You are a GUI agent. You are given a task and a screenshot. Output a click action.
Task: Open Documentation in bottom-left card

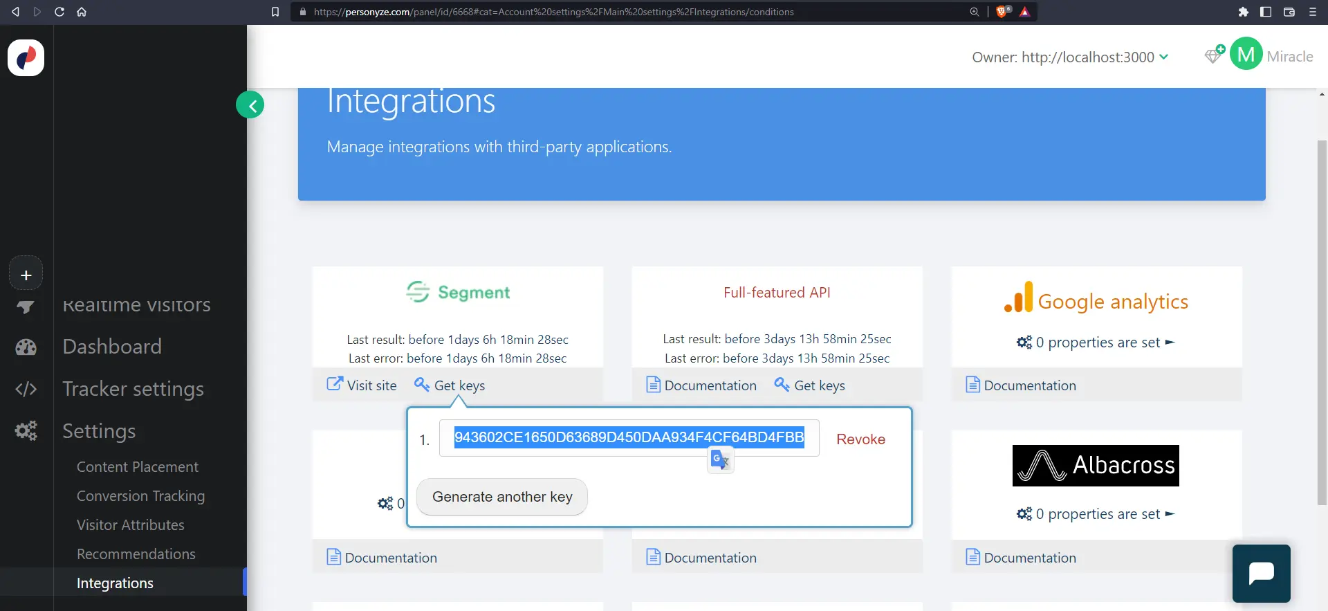382,557
